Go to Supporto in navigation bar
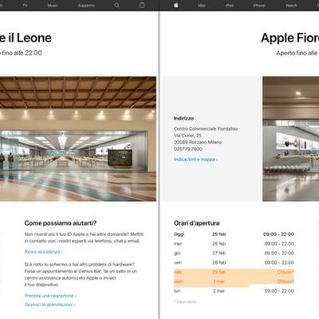 [86, 6]
